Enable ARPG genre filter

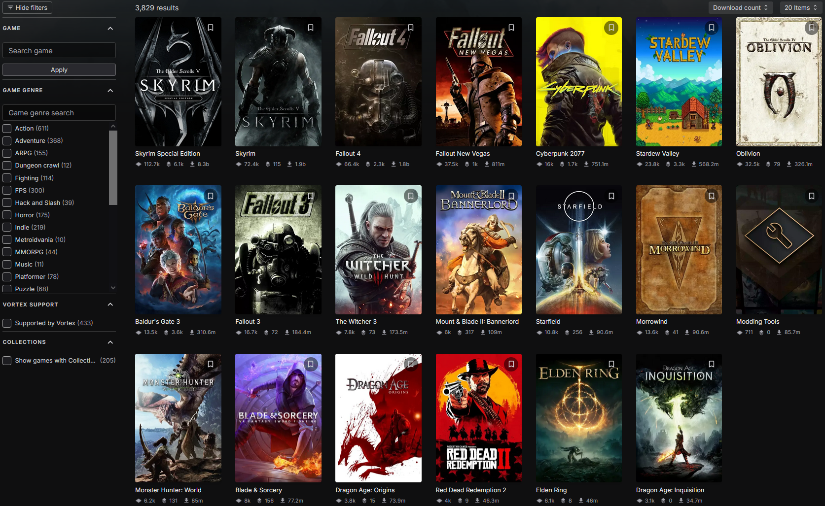click(x=7, y=153)
